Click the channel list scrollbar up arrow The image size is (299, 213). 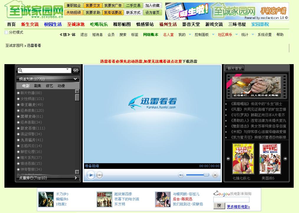[77, 91]
